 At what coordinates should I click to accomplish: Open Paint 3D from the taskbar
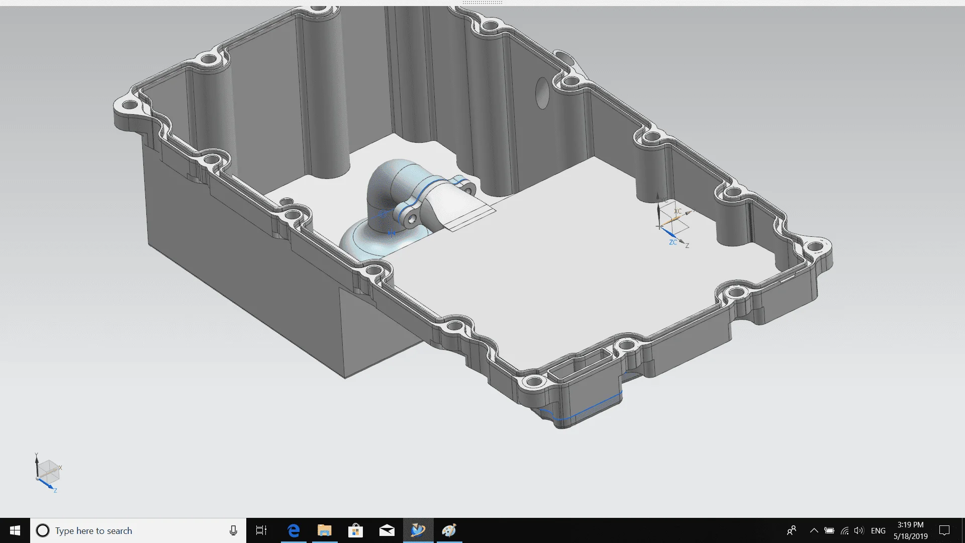point(450,530)
